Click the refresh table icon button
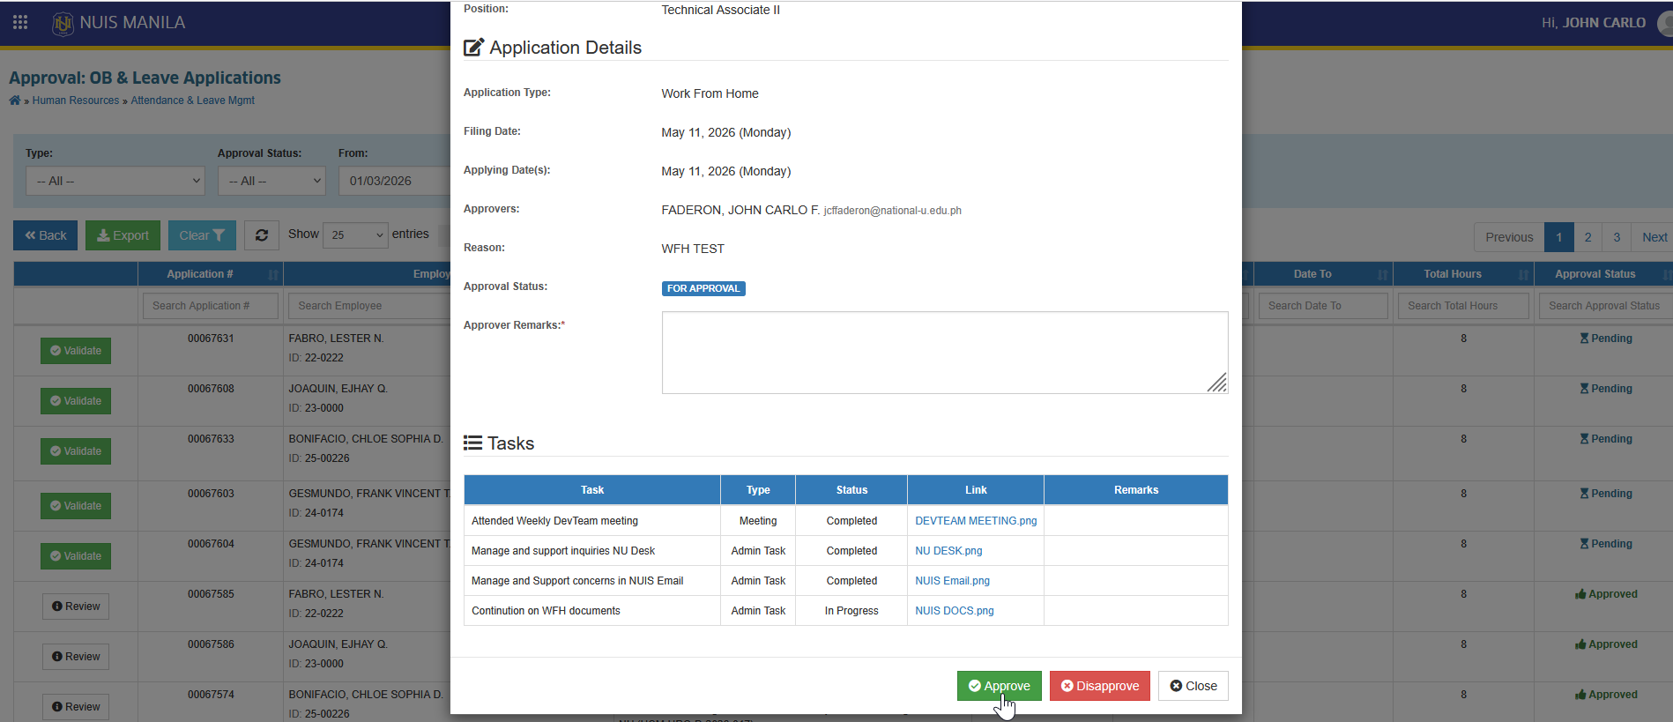This screenshot has height=722, width=1673. coord(262,235)
